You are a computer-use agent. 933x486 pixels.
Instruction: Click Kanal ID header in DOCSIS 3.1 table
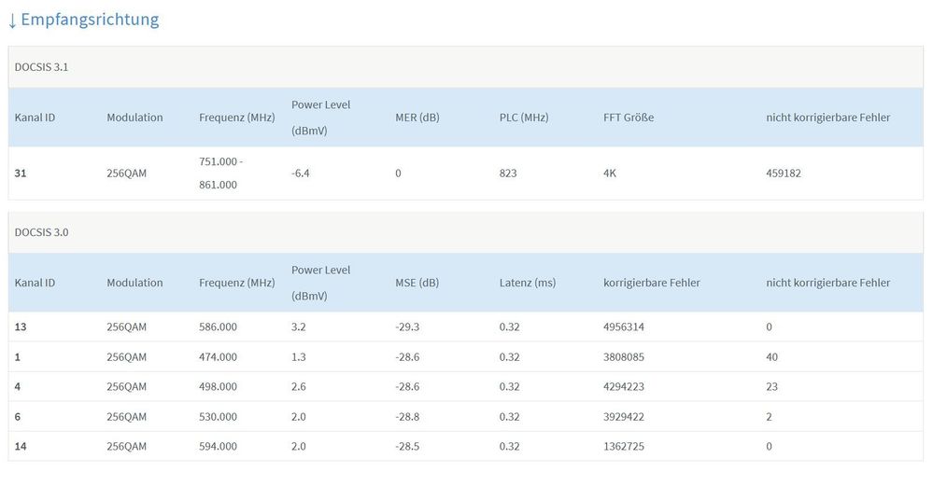pos(35,118)
